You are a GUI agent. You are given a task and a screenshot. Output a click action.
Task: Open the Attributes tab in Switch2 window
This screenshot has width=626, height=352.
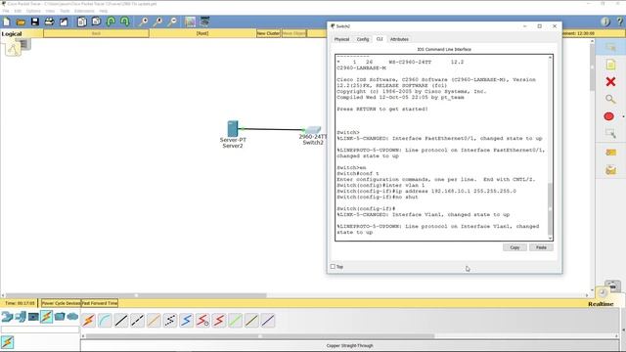point(399,39)
